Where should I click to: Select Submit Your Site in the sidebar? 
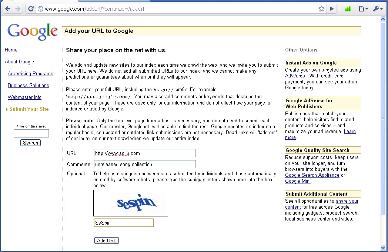[x=29, y=109]
